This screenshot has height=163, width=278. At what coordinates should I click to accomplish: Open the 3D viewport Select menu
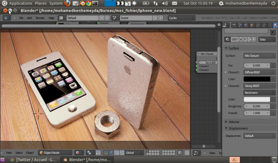[x=19, y=153]
